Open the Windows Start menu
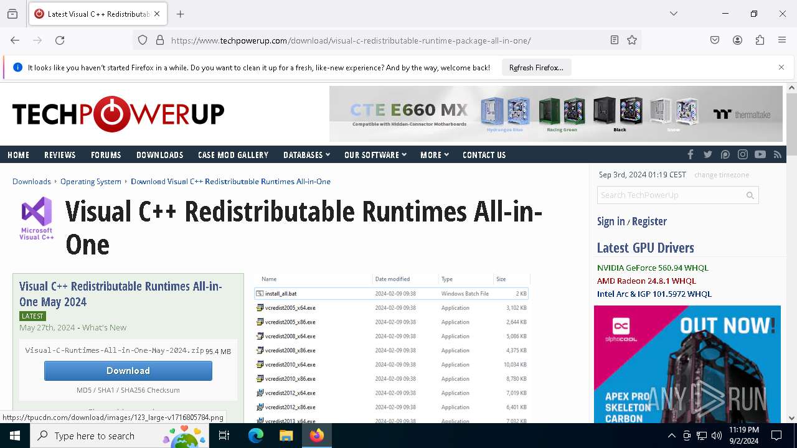The width and height of the screenshot is (797, 448). [15, 436]
